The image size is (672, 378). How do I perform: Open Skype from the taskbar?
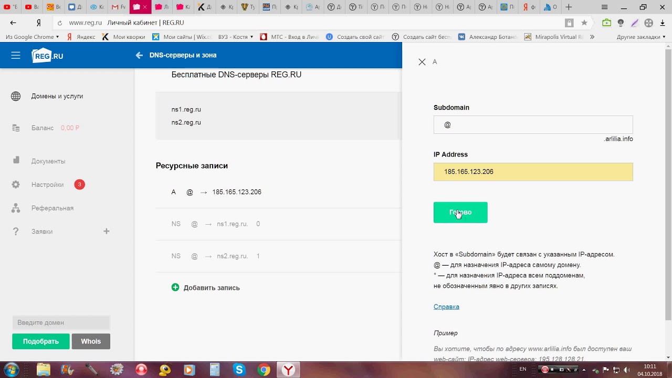pyautogui.click(x=239, y=370)
